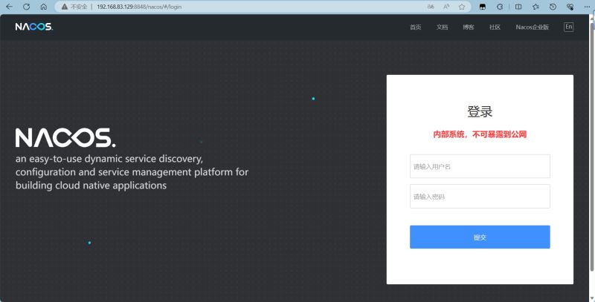Click the 不安全 label in address bar
The image size is (595, 302).
pyautogui.click(x=79, y=7)
